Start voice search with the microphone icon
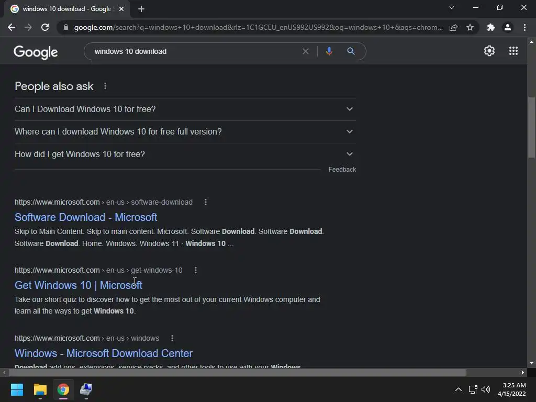536x402 pixels. pos(329,51)
